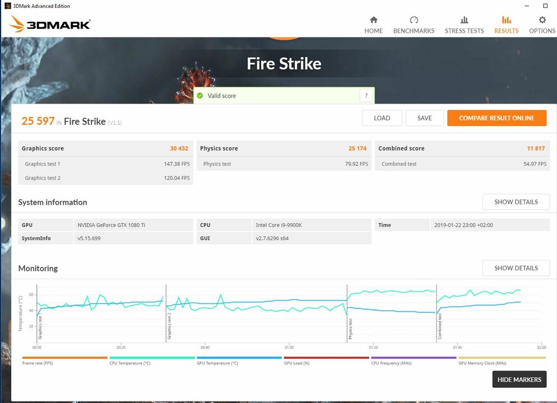Click the overall score 25 597
557x403 pixels.
38,121
